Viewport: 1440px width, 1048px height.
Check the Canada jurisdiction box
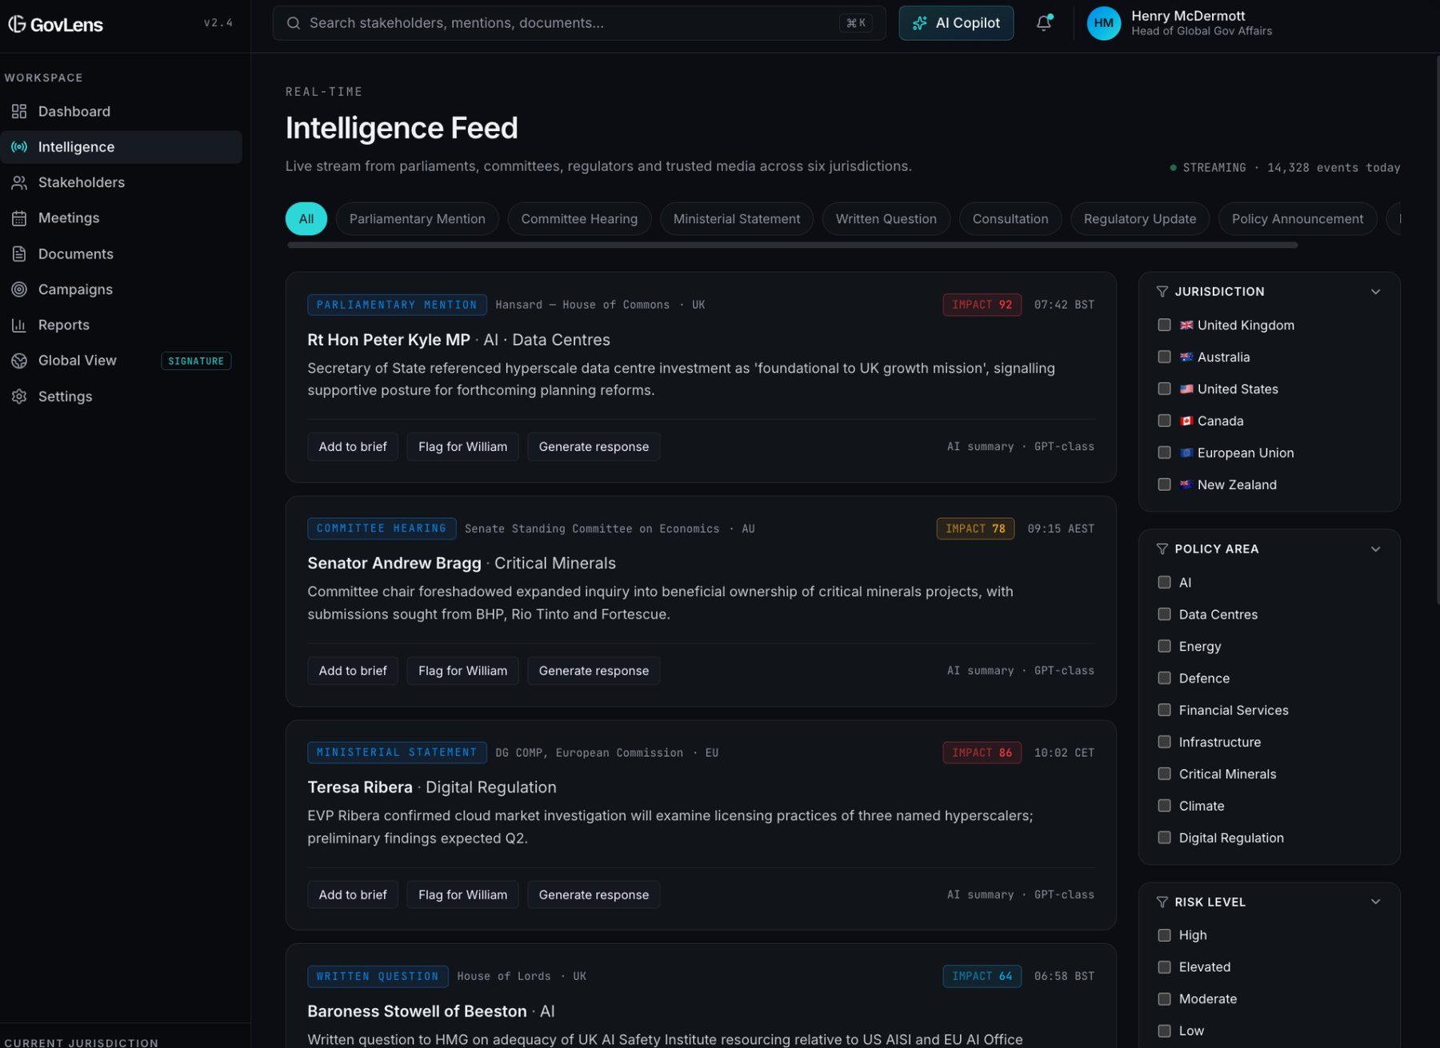coord(1164,421)
